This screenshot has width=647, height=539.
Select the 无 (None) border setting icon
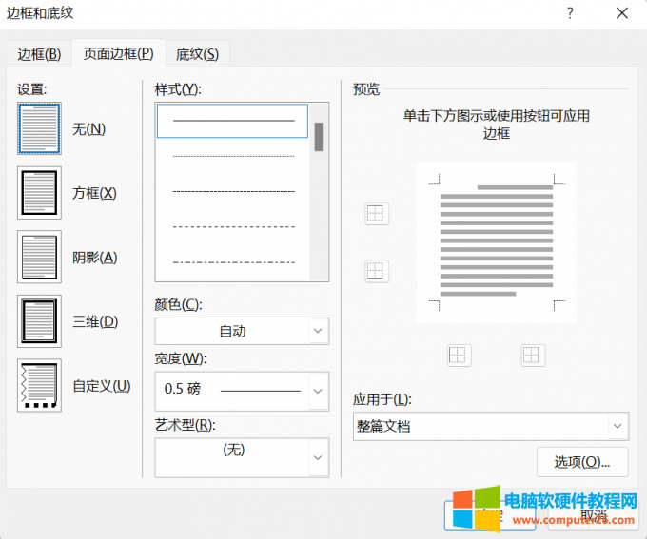click(x=39, y=129)
